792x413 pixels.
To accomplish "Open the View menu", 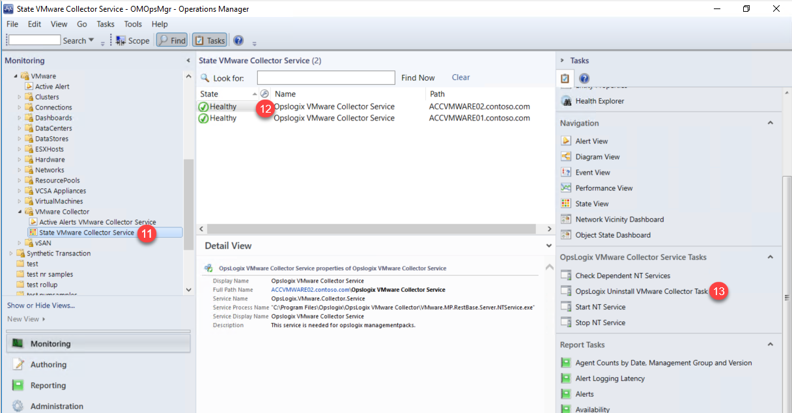I will [59, 24].
